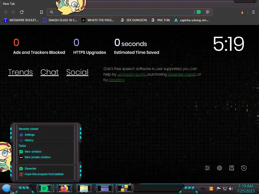Open the browser hamburger menu
This screenshot has width=259, height=194.
point(253,12)
